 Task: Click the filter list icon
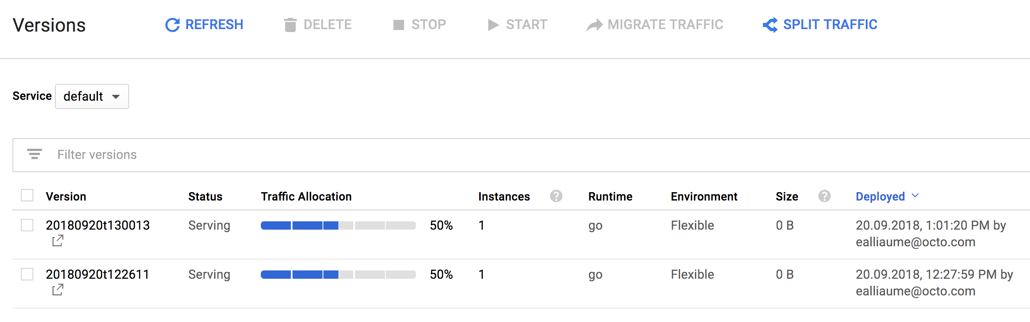click(x=35, y=154)
